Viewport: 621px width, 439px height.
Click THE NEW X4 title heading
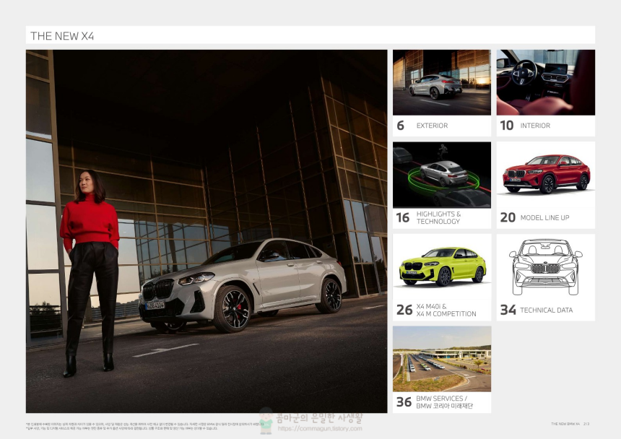pos(62,36)
